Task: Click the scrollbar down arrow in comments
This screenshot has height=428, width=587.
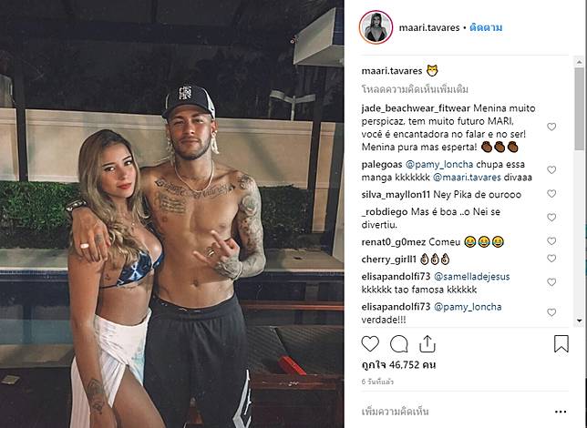Action: [x=579, y=321]
